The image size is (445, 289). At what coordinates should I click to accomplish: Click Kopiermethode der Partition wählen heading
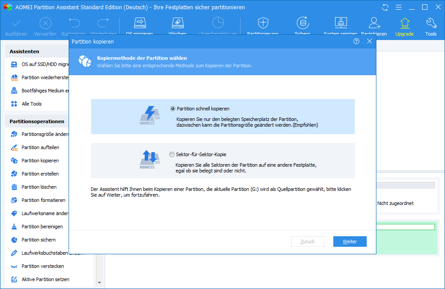pos(142,58)
